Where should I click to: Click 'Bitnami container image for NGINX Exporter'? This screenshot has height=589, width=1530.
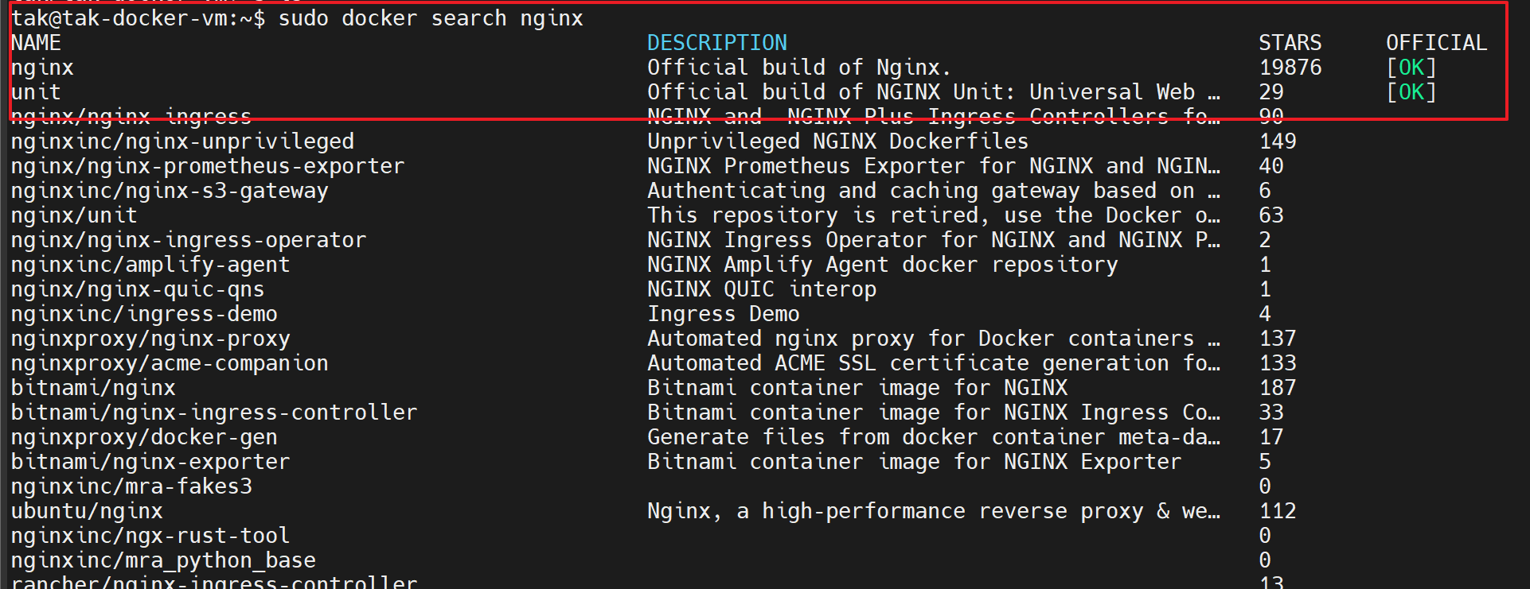tap(915, 462)
